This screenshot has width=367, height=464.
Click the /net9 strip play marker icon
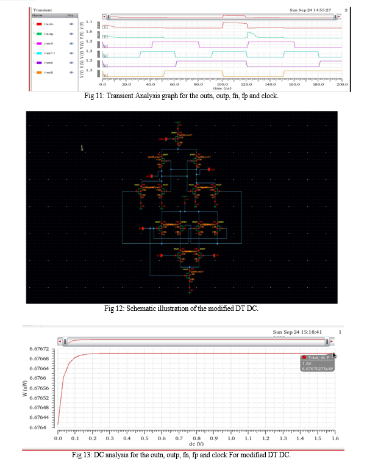(x=105, y=46)
